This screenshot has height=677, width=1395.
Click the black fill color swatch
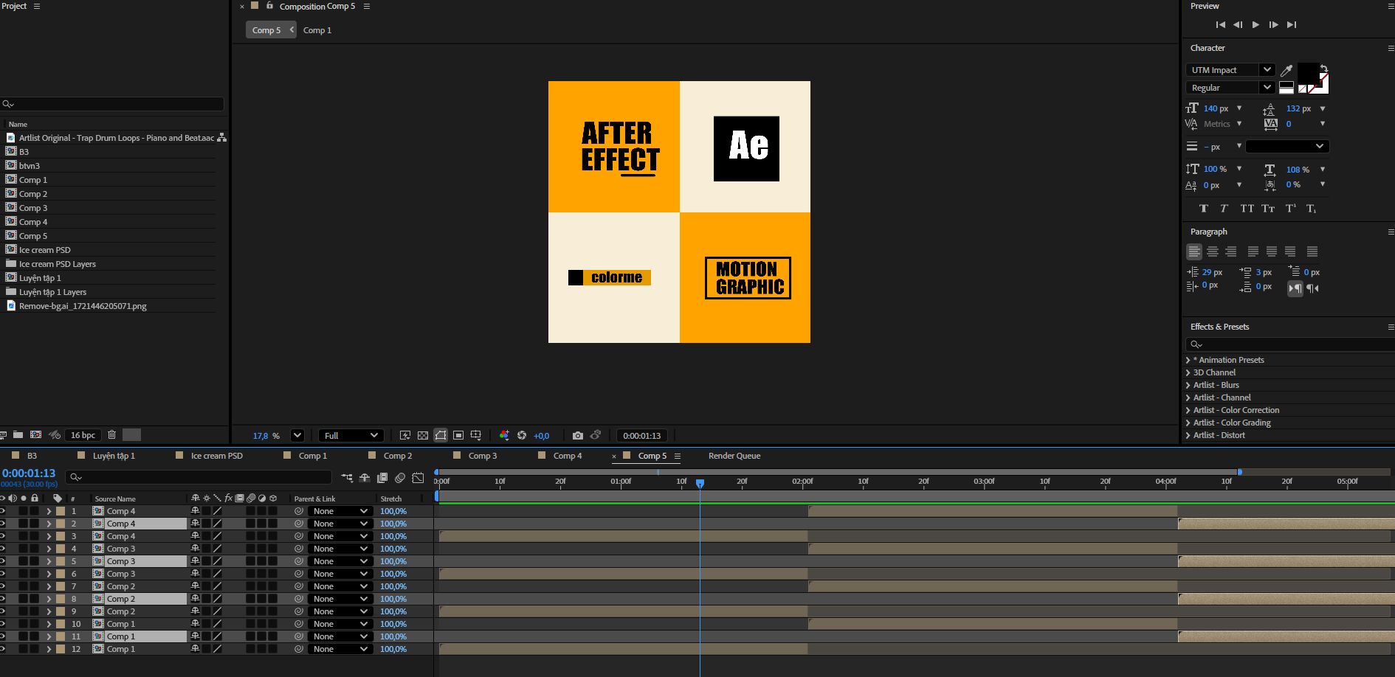click(x=1308, y=73)
